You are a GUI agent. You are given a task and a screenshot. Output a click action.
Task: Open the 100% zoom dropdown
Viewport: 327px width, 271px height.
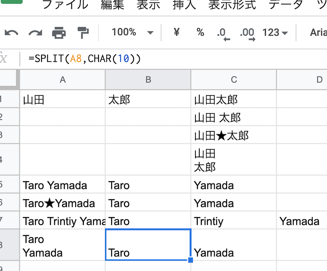coord(132,32)
